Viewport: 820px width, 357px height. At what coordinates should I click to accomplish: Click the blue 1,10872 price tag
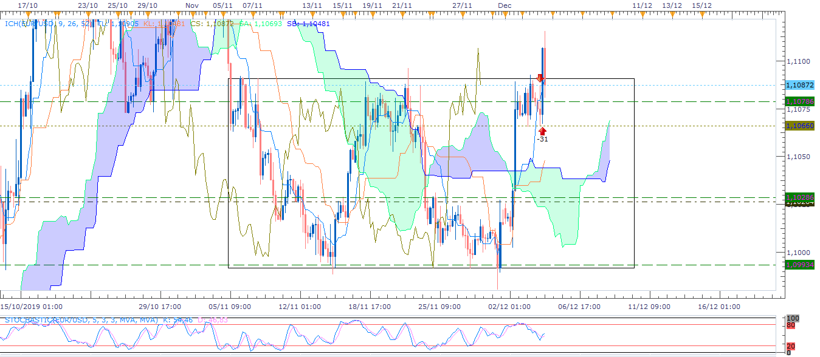pyautogui.click(x=800, y=85)
